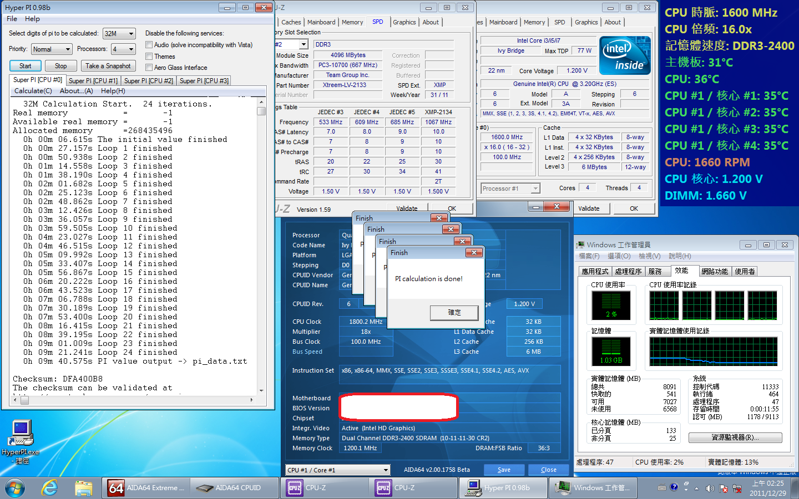799x499 pixels.
Task: Open the 網路功能 tab in Task Manager
Action: (715, 272)
